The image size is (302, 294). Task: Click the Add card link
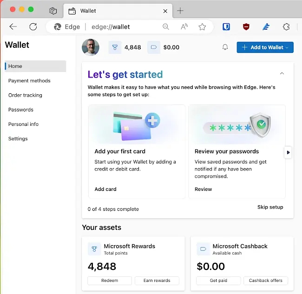point(105,189)
